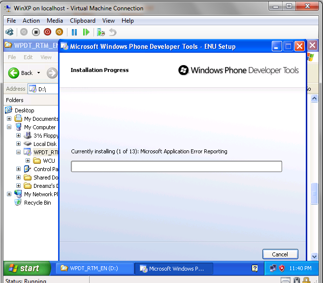323x283 pixels.
Task: Click the red Shut Down icon
Action: tap(47, 32)
